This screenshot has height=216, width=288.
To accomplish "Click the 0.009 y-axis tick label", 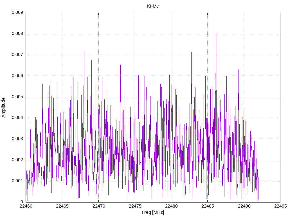I will point(17,13).
